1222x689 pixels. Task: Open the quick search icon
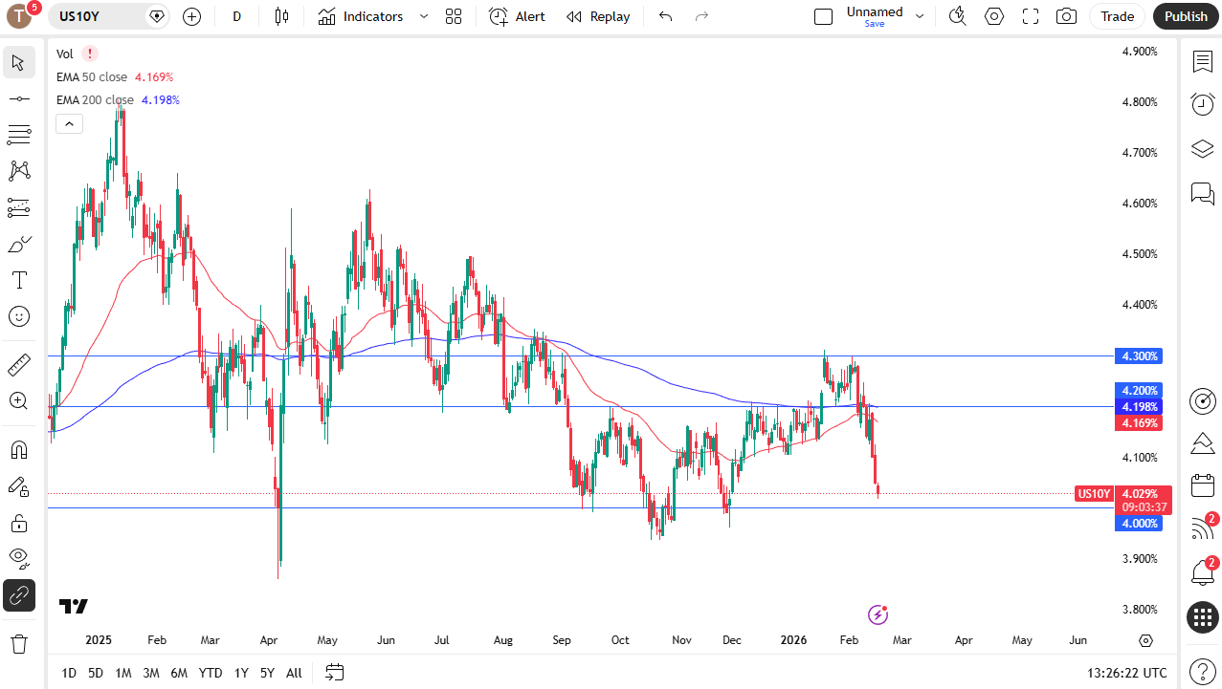957,16
